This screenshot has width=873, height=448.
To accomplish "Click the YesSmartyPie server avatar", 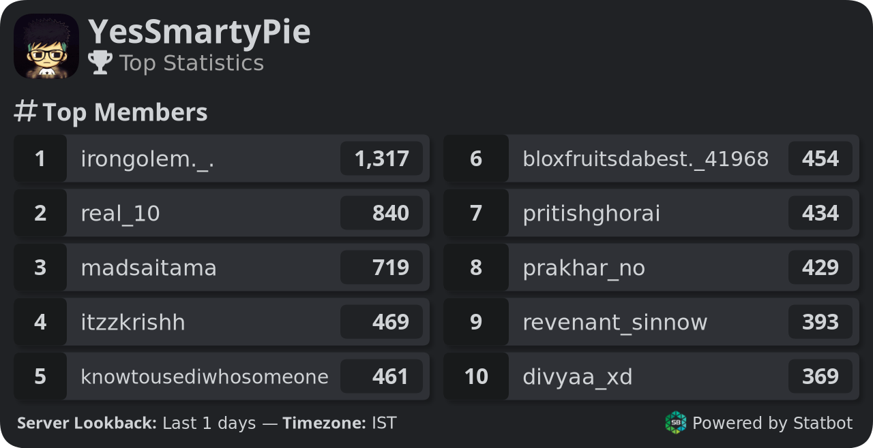I will pyautogui.click(x=46, y=46).
